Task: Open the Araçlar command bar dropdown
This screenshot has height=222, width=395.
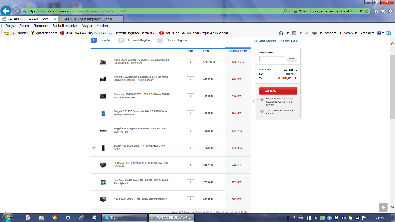Action: click(x=367, y=33)
